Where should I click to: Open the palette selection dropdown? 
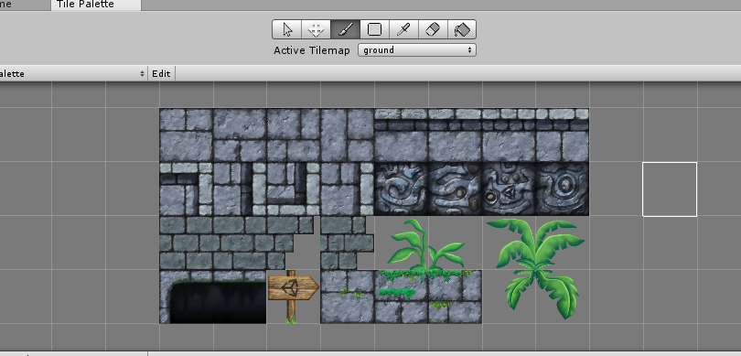(73, 74)
